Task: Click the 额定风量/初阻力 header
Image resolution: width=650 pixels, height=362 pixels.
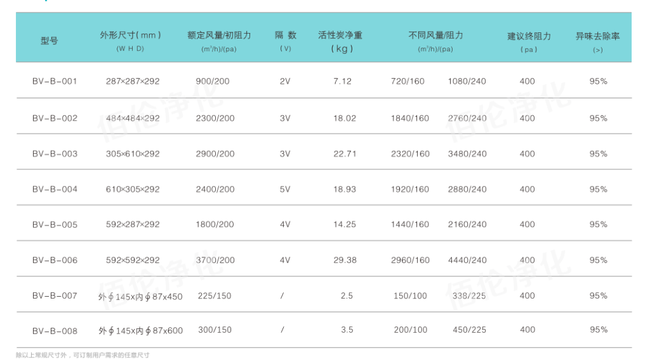Action: click(219, 36)
